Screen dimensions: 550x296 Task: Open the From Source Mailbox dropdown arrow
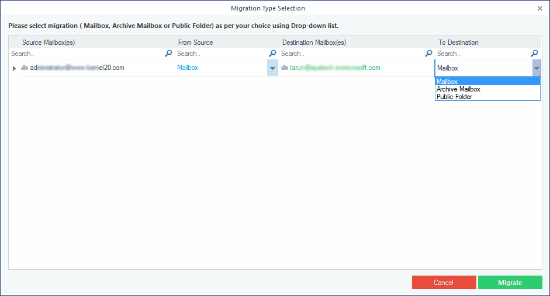(272, 68)
